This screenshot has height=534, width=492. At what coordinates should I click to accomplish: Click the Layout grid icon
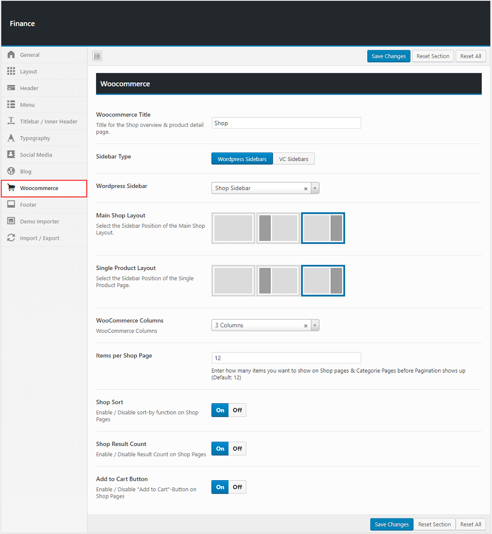11,71
